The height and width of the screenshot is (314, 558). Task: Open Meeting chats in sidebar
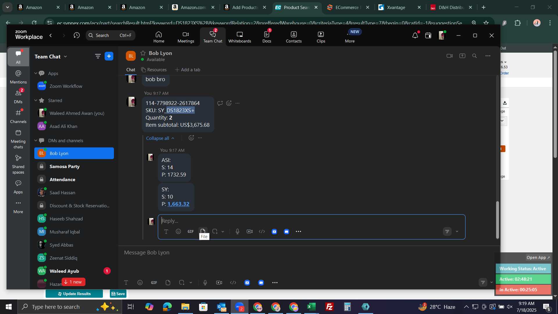point(18,139)
